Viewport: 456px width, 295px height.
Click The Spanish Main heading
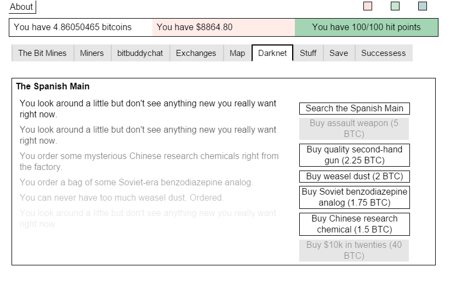click(x=53, y=87)
